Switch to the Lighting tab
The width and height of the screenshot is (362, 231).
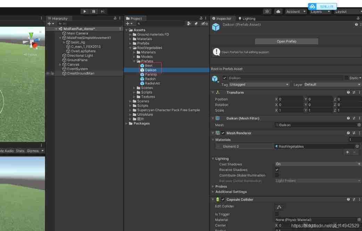click(x=247, y=18)
